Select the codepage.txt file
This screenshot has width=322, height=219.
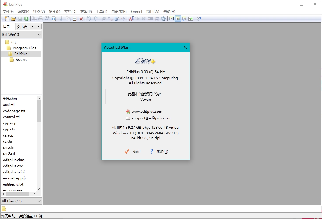[14, 111]
